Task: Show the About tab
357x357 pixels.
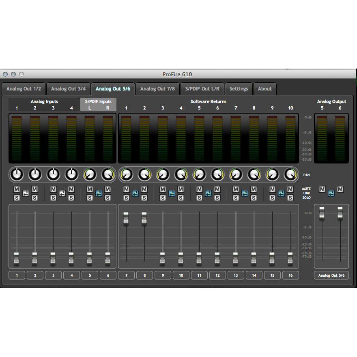Action: pos(265,89)
